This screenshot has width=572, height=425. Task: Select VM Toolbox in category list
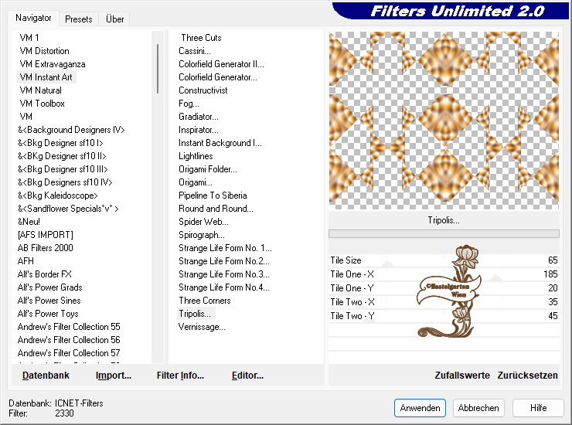(x=42, y=104)
